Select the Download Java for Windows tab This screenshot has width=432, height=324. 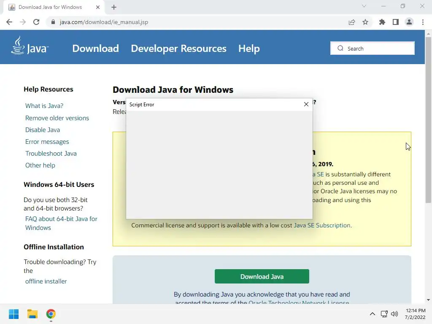coord(54,7)
